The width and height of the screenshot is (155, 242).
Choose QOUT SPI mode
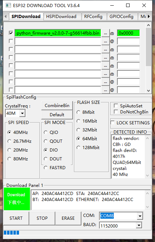(53, 141)
